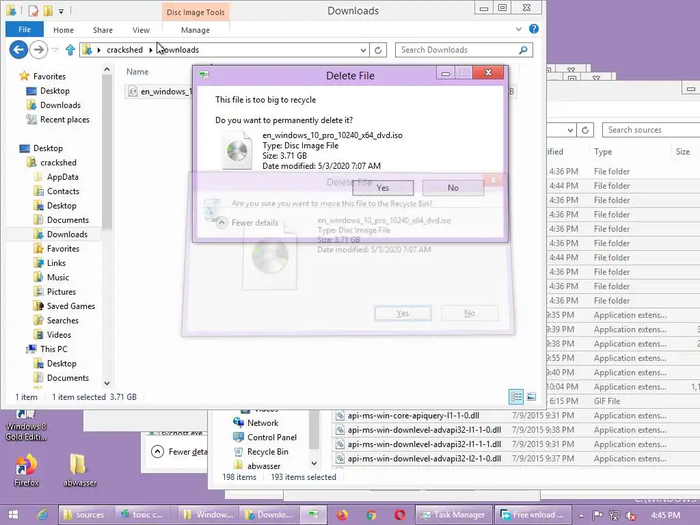Click New Folder icon in quick access toolbar
The height and width of the screenshot is (525, 700).
tap(48, 10)
